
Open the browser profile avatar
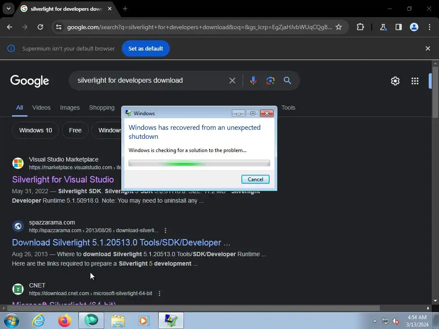[x=414, y=27]
